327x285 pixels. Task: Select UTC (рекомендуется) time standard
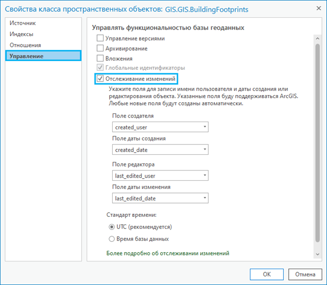pos(112,226)
